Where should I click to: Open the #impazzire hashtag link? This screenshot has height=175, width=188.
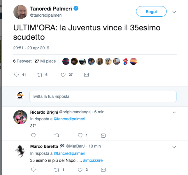pos(93,160)
